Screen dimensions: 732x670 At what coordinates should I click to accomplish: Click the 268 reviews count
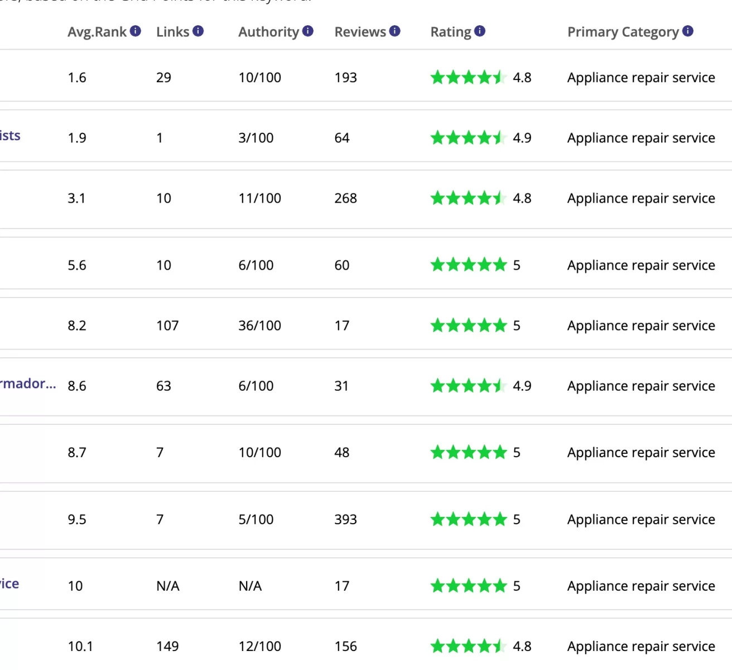click(x=345, y=198)
